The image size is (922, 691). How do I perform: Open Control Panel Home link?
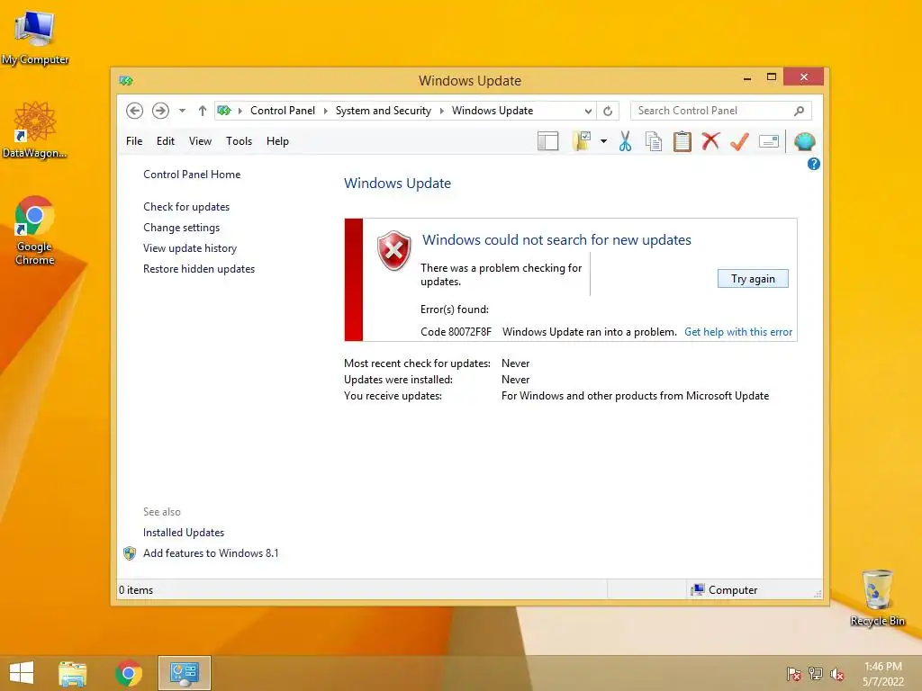tap(192, 175)
